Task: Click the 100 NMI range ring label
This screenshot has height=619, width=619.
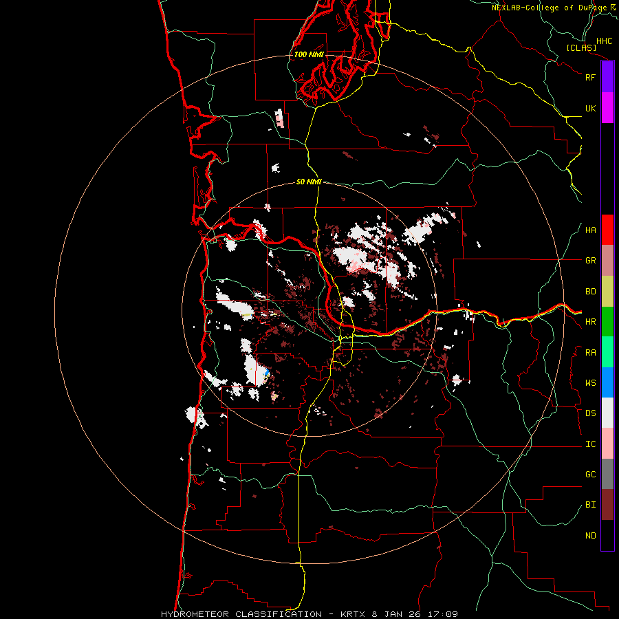Action: (x=309, y=54)
